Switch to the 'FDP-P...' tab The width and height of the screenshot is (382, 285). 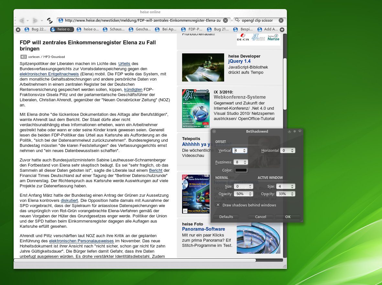(192, 29)
